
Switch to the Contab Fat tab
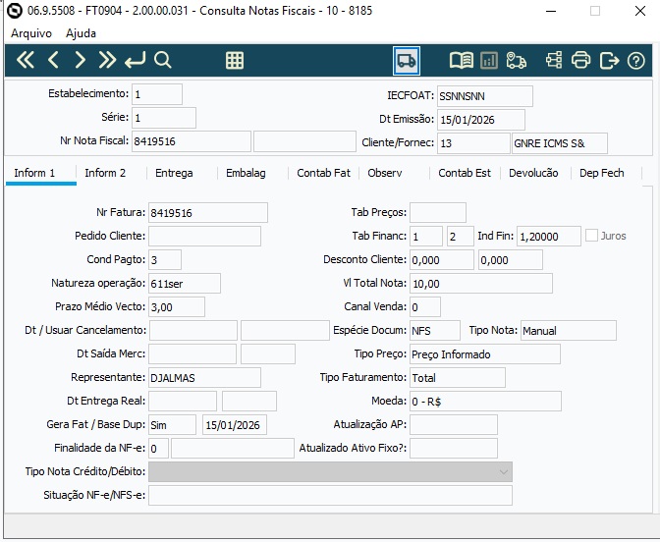(323, 173)
